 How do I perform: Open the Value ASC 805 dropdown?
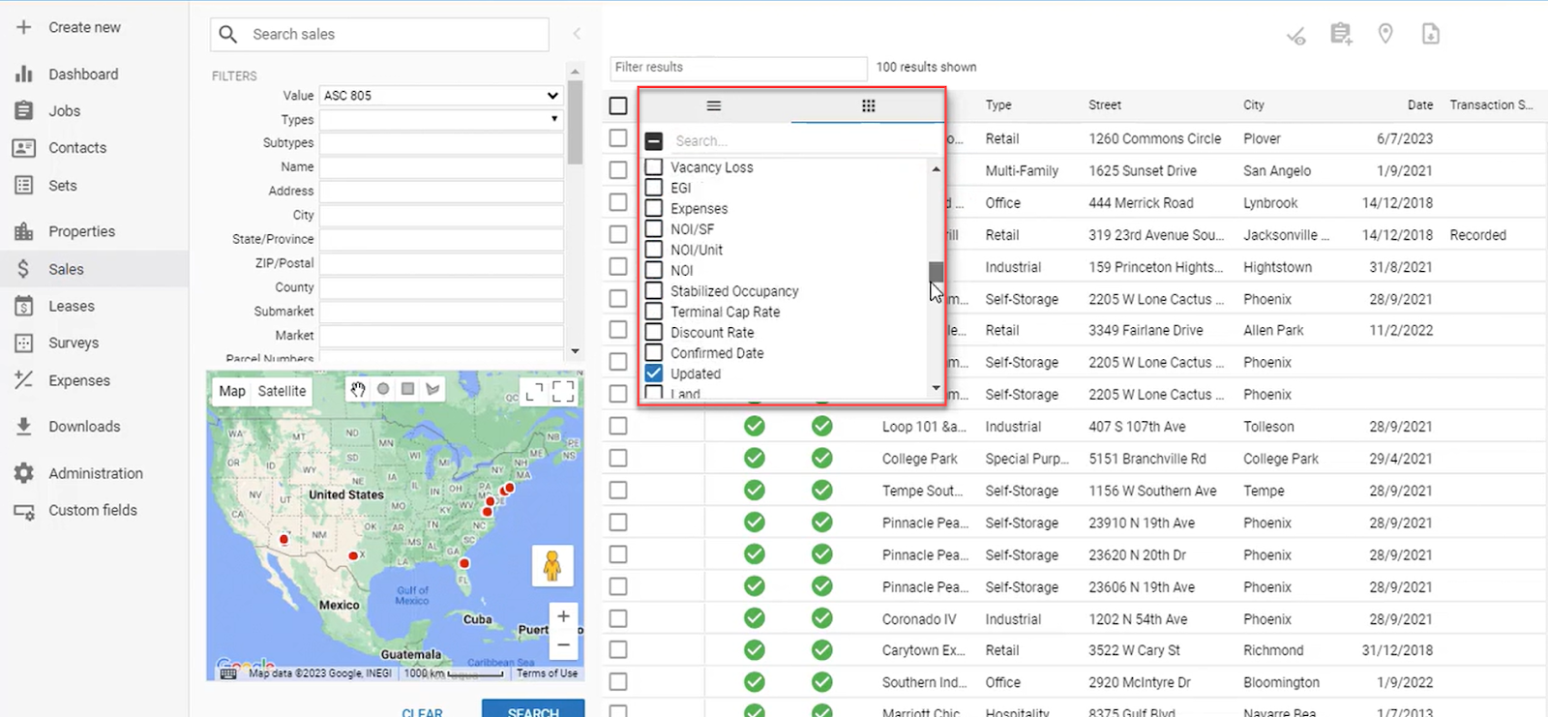[x=441, y=96]
